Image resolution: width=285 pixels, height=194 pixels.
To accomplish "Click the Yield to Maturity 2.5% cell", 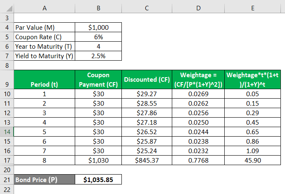I will point(98,56).
